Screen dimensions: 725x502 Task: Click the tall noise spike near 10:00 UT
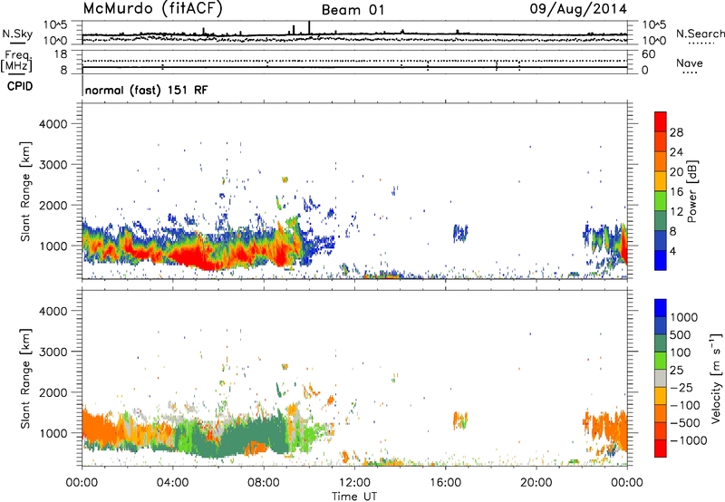[x=309, y=28]
